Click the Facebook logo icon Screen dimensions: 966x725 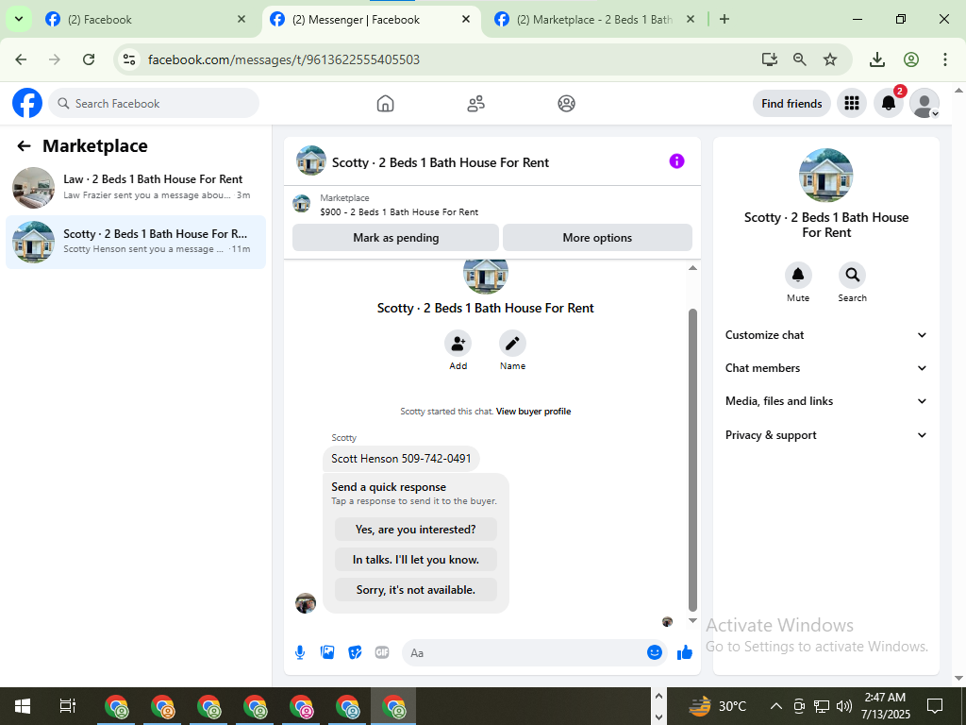27,103
